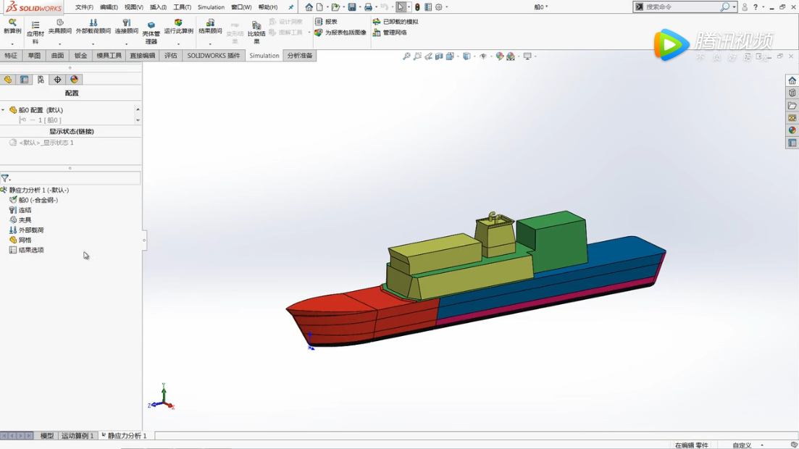This screenshot has height=449, width=799.
Task: Open the PropertyManager tab
Action: click(24, 80)
